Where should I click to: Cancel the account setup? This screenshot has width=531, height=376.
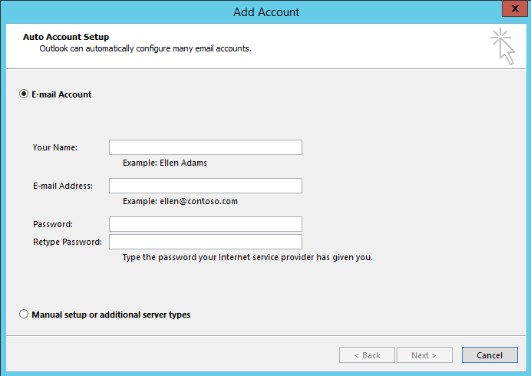(x=490, y=355)
